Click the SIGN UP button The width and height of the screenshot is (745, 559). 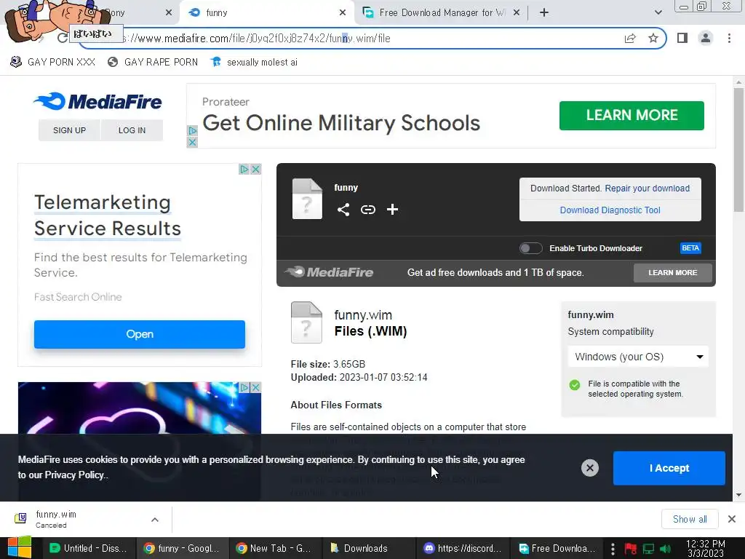[69, 130]
